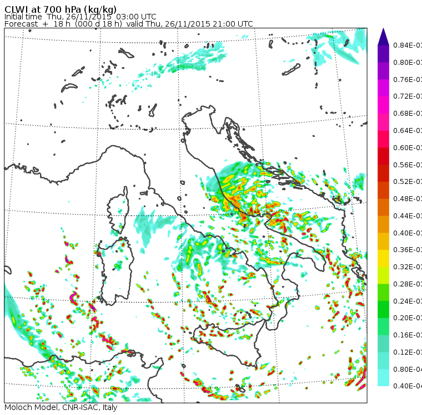This screenshot has width=422, height=415.
Task: Click the 0.52E-03 colorbar label
Action: tap(408, 182)
